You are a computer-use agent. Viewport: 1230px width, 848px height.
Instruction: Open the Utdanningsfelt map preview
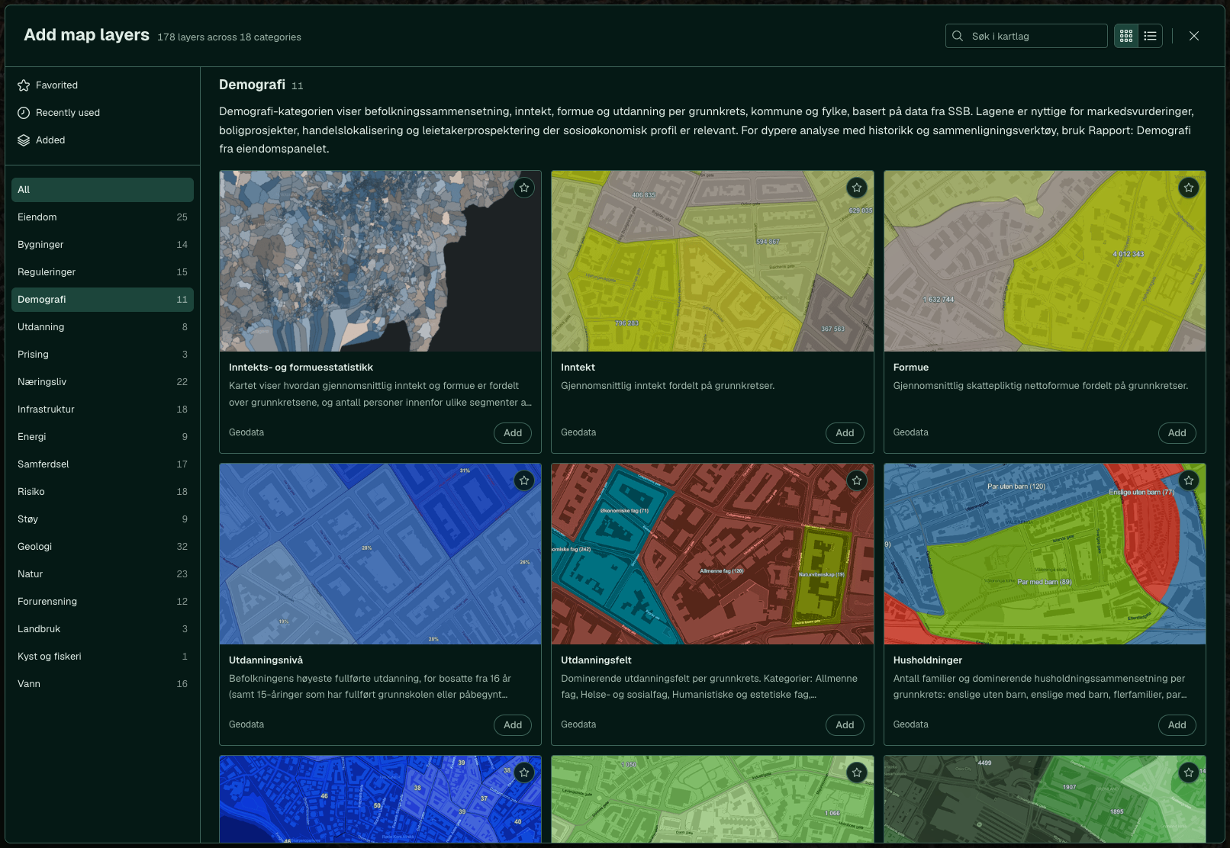[x=713, y=554]
